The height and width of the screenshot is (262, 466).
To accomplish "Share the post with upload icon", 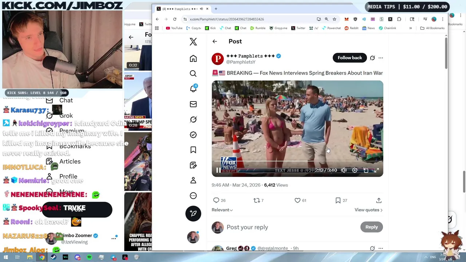I will click(x=379, y=200).
